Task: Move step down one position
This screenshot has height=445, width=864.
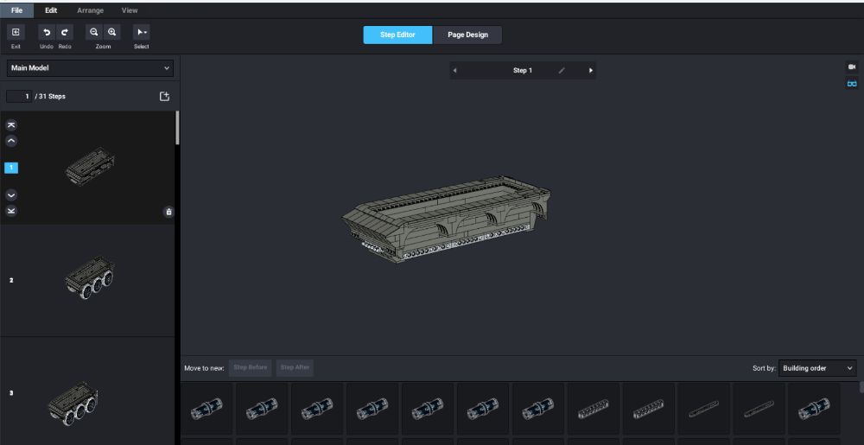Action: click(x=11, y=195)
